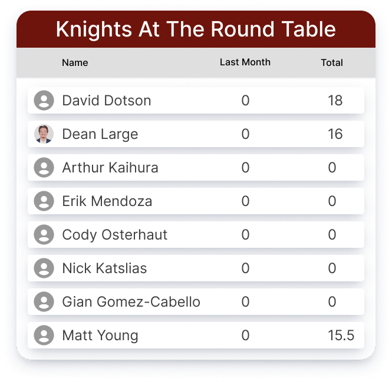Select the Arthur Kaihura row name
This screenshot has width=392, height=382.
tap(110, 168)
